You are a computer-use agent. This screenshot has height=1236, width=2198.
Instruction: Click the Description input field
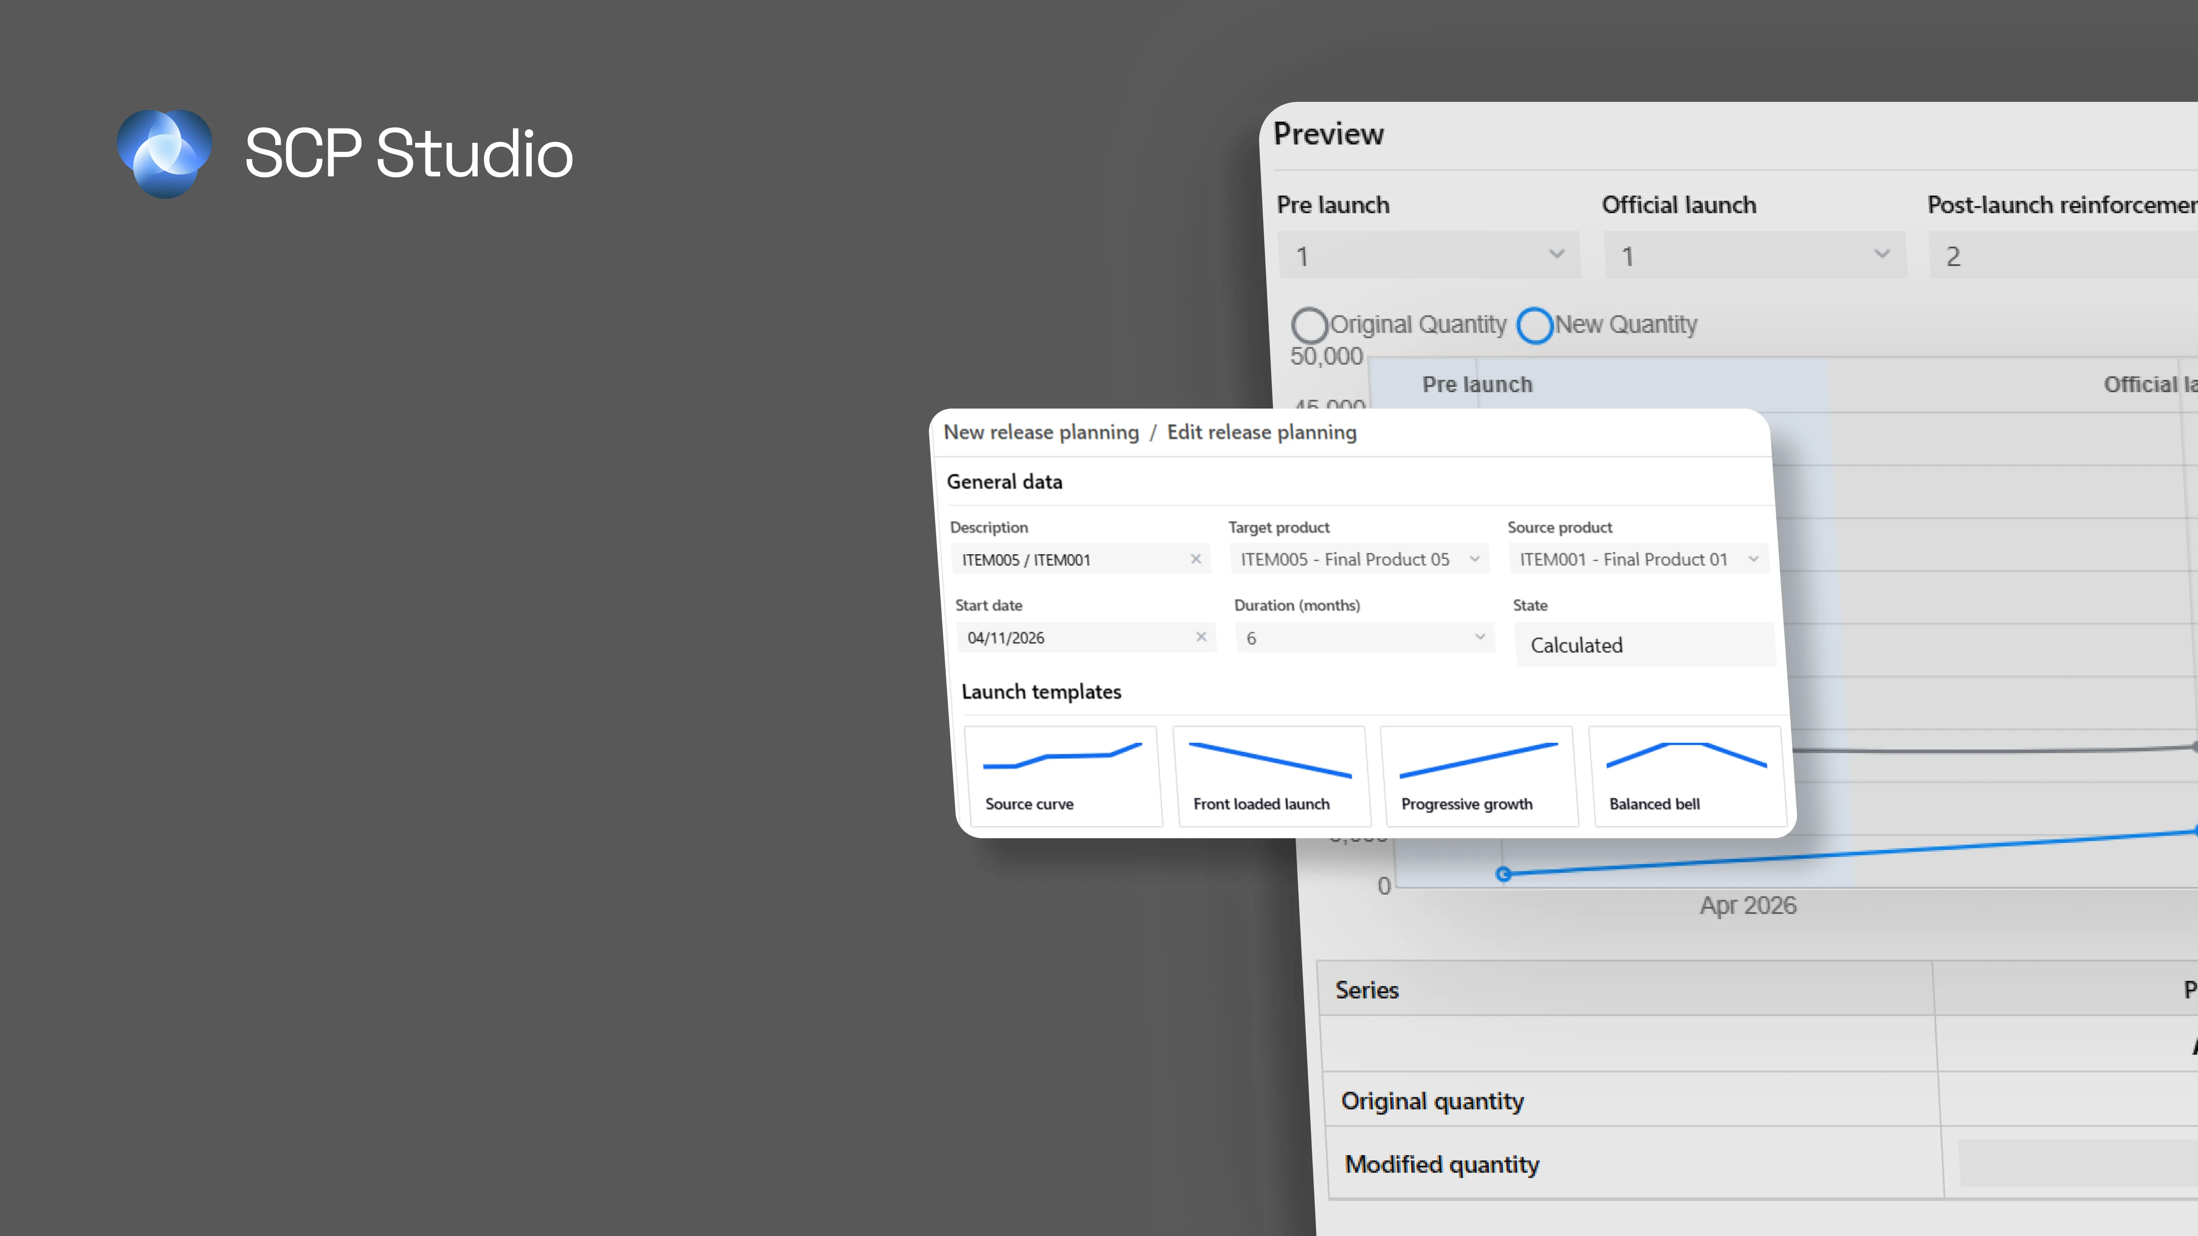tap(1080, 559)
